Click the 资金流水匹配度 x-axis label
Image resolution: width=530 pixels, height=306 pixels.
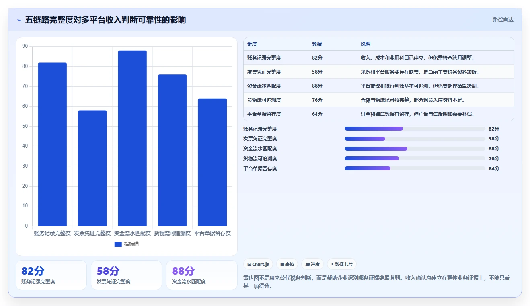coord(132,233)
